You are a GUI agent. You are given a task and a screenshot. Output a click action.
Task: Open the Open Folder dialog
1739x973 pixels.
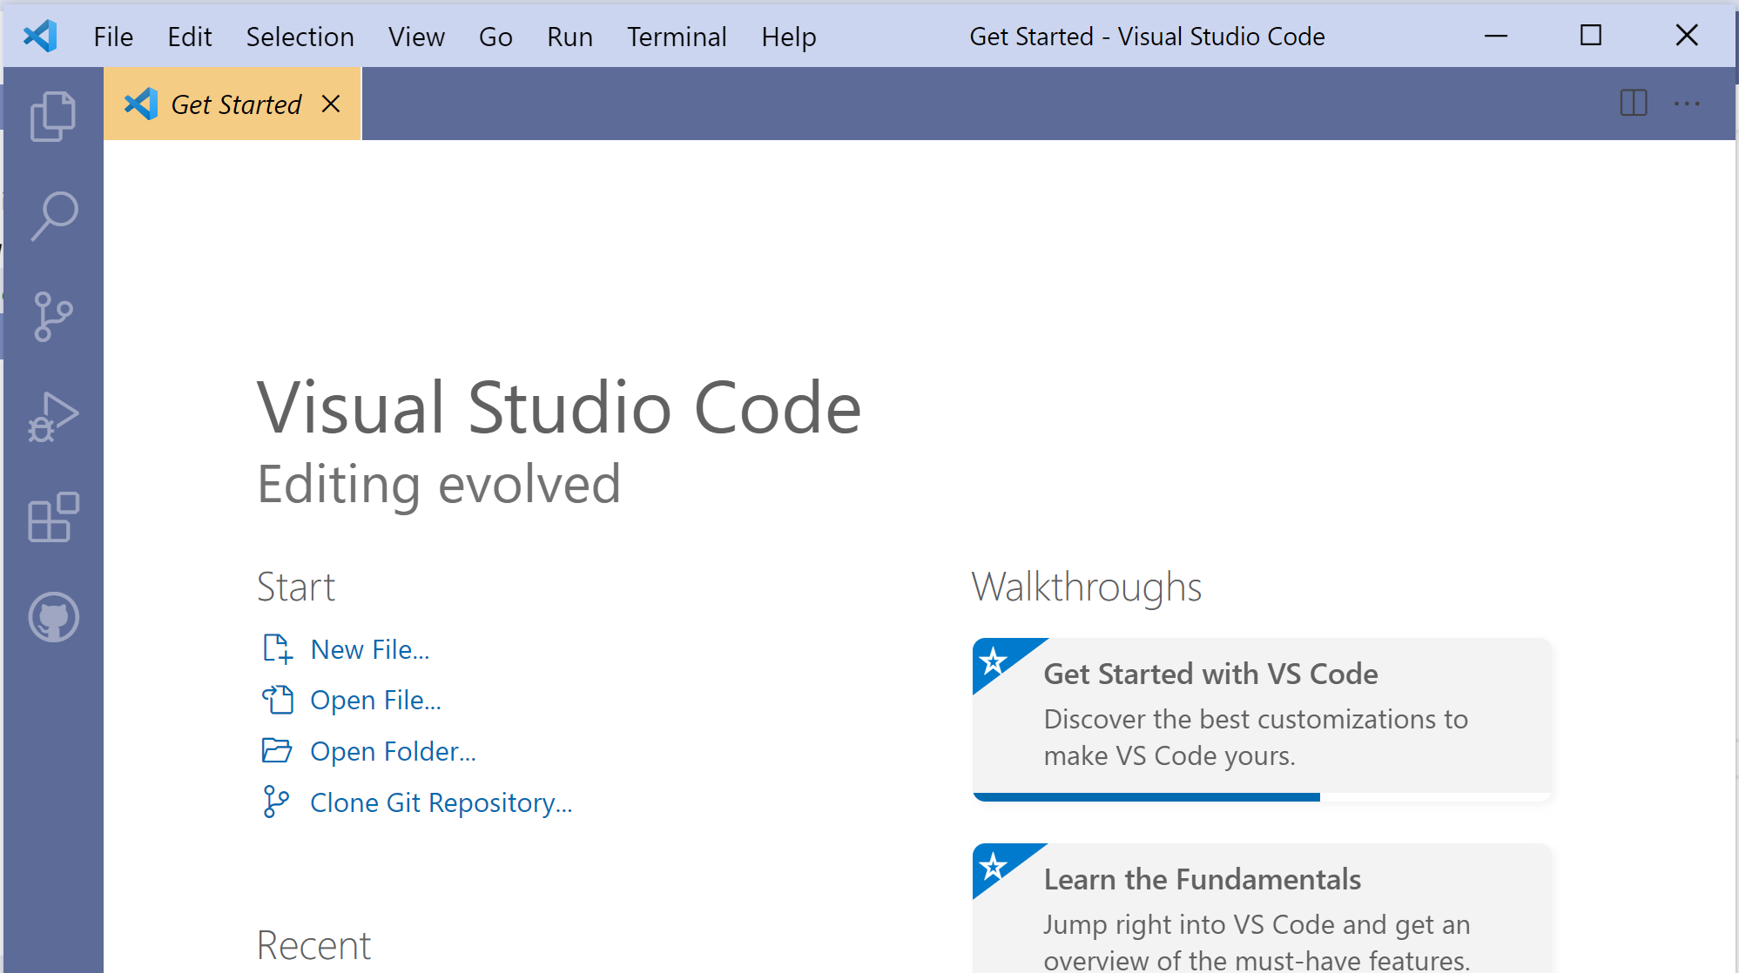click(x=393, y=751)
